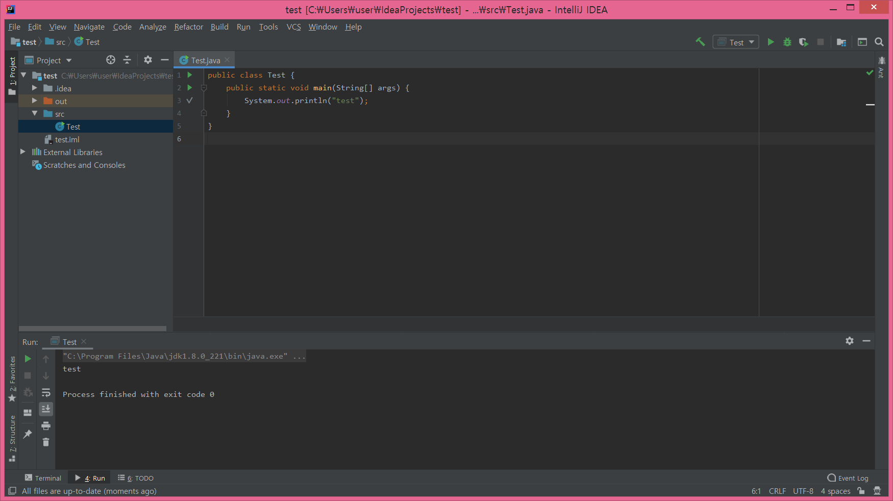Pin the Run tab

28,434
